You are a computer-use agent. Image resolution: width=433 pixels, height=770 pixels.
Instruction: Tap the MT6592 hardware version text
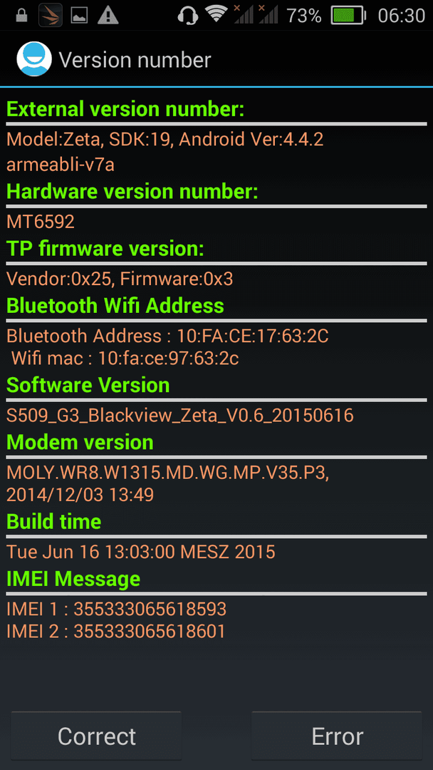click(40, 222)
